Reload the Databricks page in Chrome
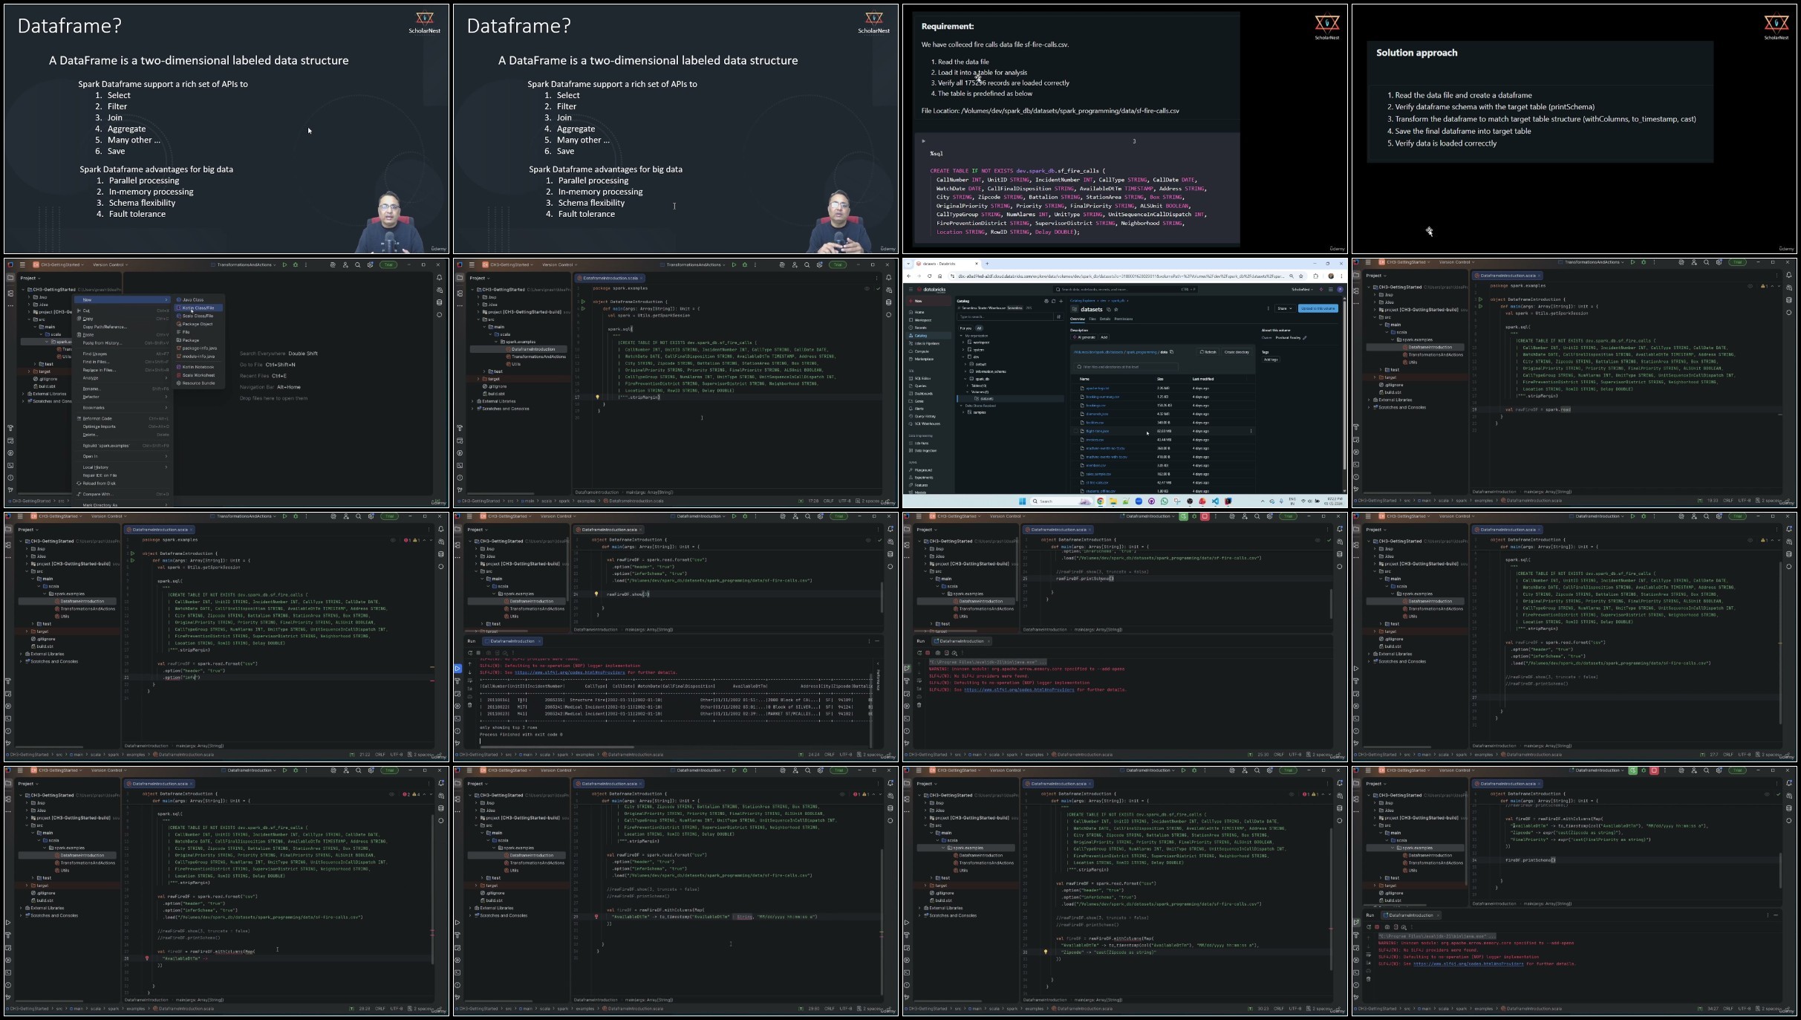 pos(929,276)
